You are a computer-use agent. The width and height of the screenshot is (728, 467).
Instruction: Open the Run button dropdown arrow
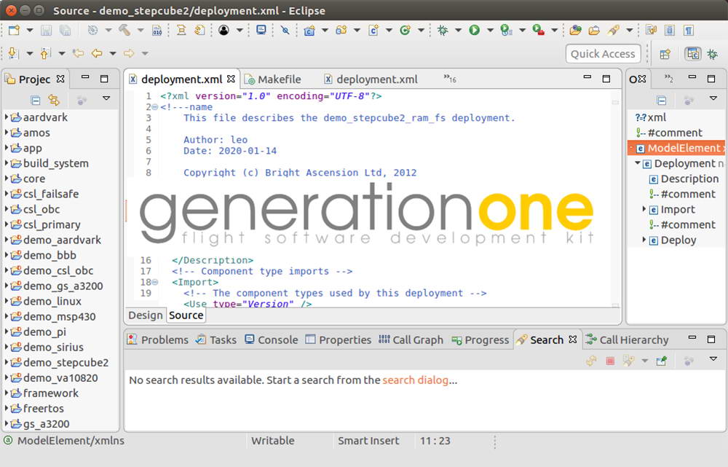point(490,31)
